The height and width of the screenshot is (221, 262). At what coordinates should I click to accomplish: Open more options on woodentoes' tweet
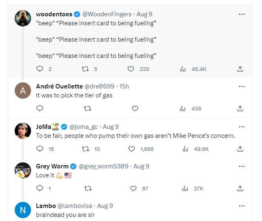pyautogui.click(x=242, y=14)
